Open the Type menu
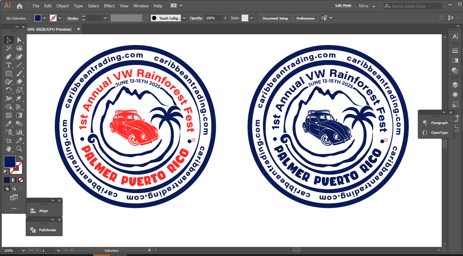The width and height of the screenshot is (463, 256). click(x=79, y=6)
